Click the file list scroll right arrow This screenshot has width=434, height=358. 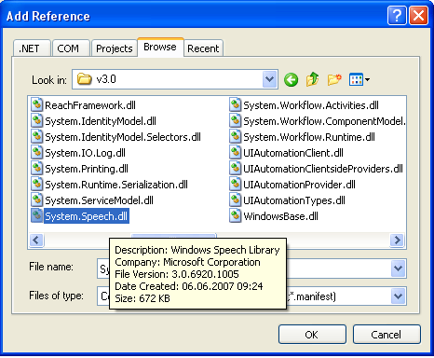[x=398, y=240]
